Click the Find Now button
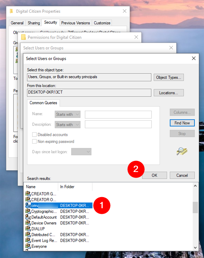The width and height of the screenshot is (204, 258). pos(182,123)
